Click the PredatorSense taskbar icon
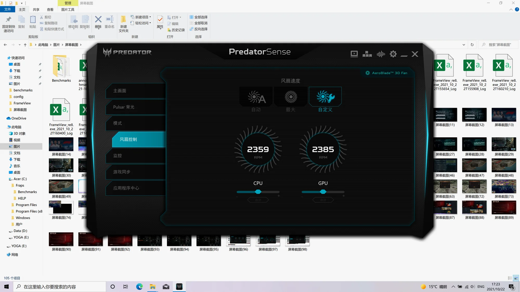This screenshot has width=520, height=292. tap(179, 287)
